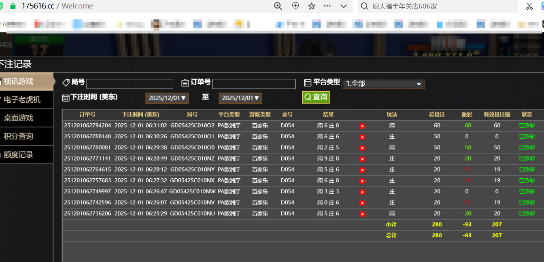Play video replay for round GD05425C010NU
Screen dimensions: 544x262
(x=362, y=214)
